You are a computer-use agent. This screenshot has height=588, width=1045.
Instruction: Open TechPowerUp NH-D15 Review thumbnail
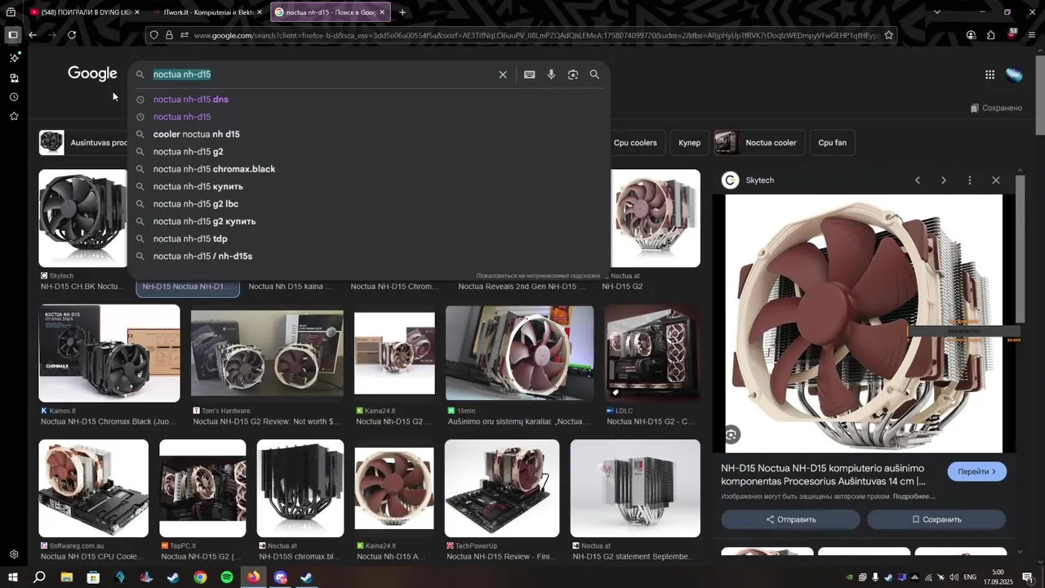click(502, 488)
